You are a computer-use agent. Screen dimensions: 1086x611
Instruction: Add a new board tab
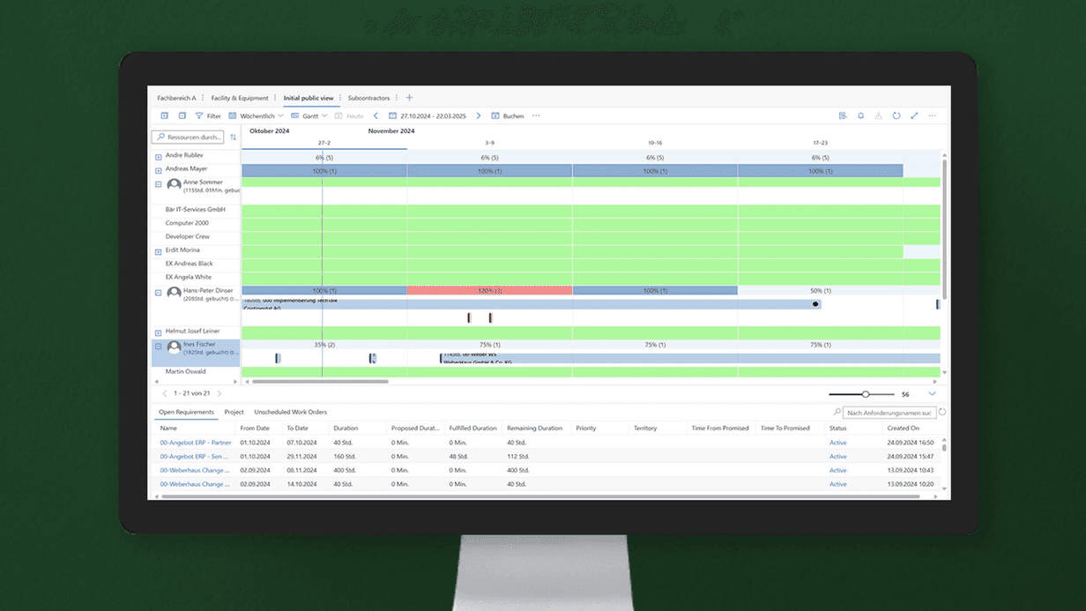[x=409, y=98]
